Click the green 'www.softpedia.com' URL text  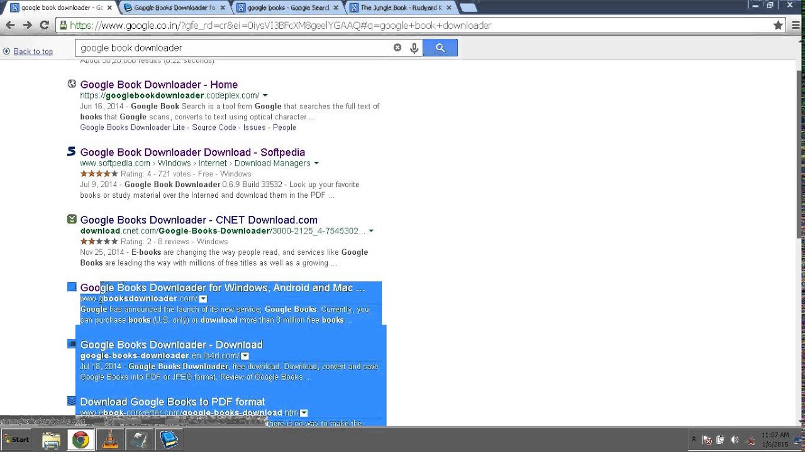pos(115,163)
